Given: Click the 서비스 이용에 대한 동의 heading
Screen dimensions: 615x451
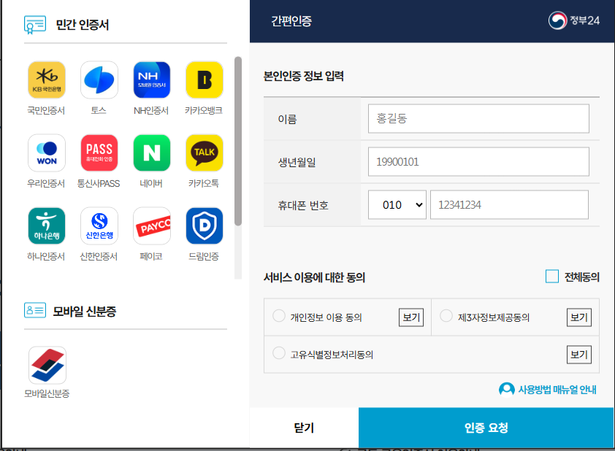Looking at the screenshot, I should [314, 277].
